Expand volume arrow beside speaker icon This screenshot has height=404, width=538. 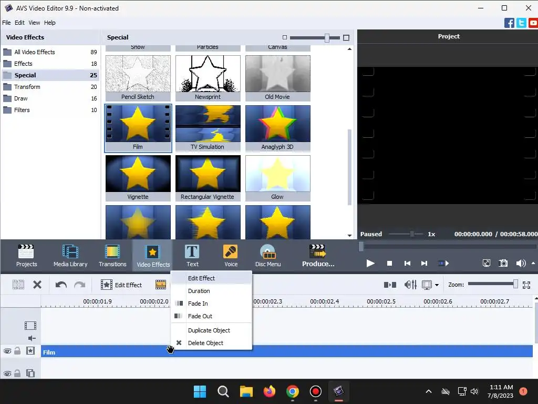(x=533, y=263)
